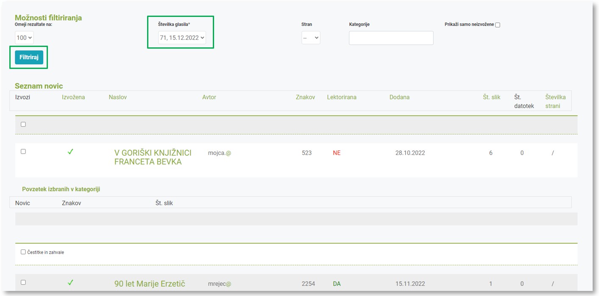Open the Omeji rezultate na dropdown
Screen dimensions: 599x296
[x=24, y=38]
